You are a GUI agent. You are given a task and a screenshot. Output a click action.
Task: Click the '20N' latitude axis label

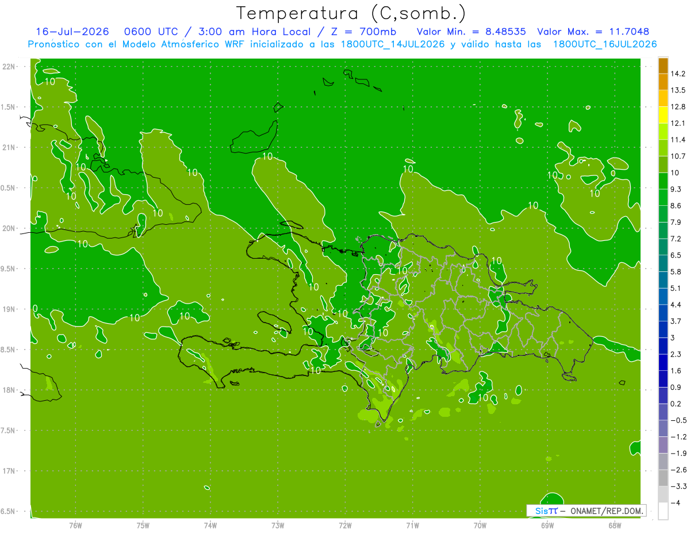coord(9,228)
